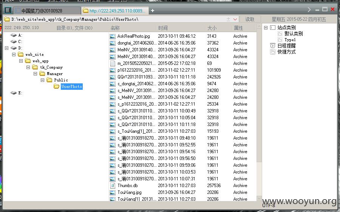Click the 222.249.250.110 host label
This screenshot has height=212, width=340.
pyautogui.click(x=22, y=28)
